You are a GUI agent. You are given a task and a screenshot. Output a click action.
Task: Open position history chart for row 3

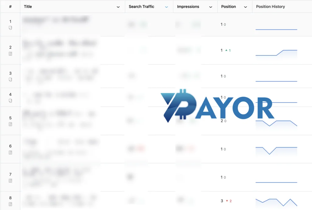pyautogui.click(x=276, y=81)
